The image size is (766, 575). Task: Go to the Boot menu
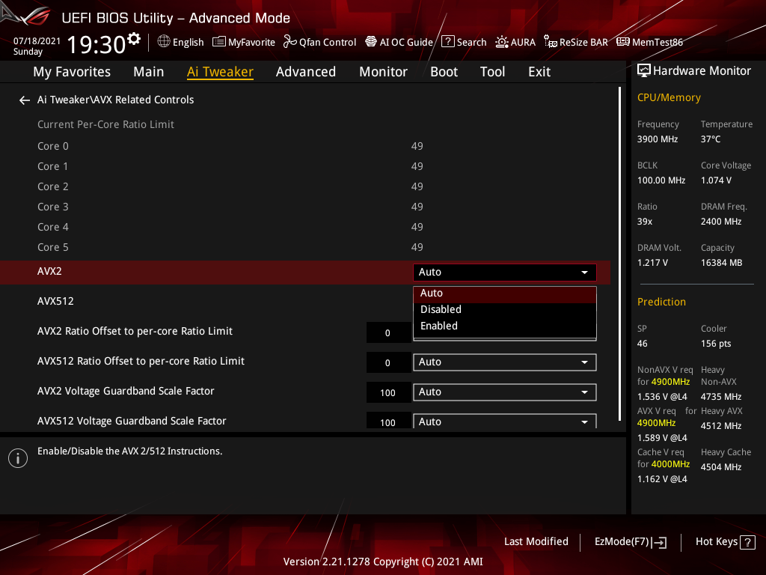[444, 71]
